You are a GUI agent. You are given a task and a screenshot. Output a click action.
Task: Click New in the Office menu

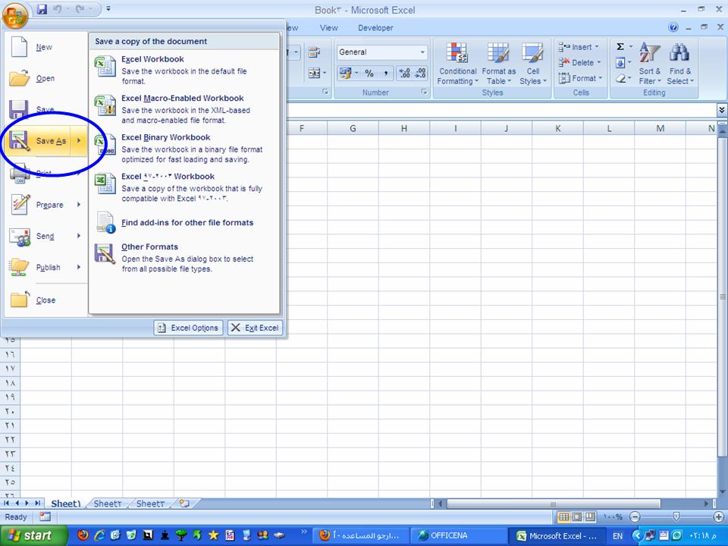pos(45,47)
